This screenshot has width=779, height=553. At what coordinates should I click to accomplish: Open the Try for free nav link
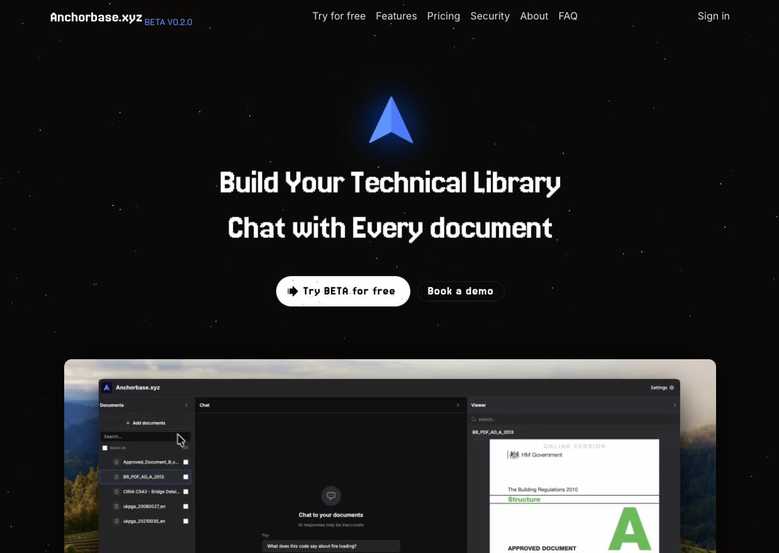pos(339,16)
